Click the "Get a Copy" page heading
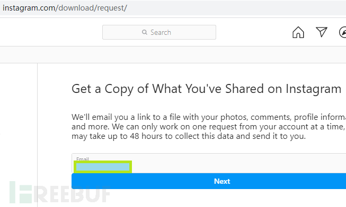Image resolution: width=346 pixels, height=207 pixels. tap(206, 89)
